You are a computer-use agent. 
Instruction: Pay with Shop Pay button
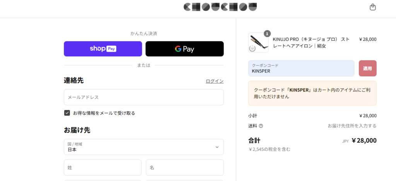[103, 49]
